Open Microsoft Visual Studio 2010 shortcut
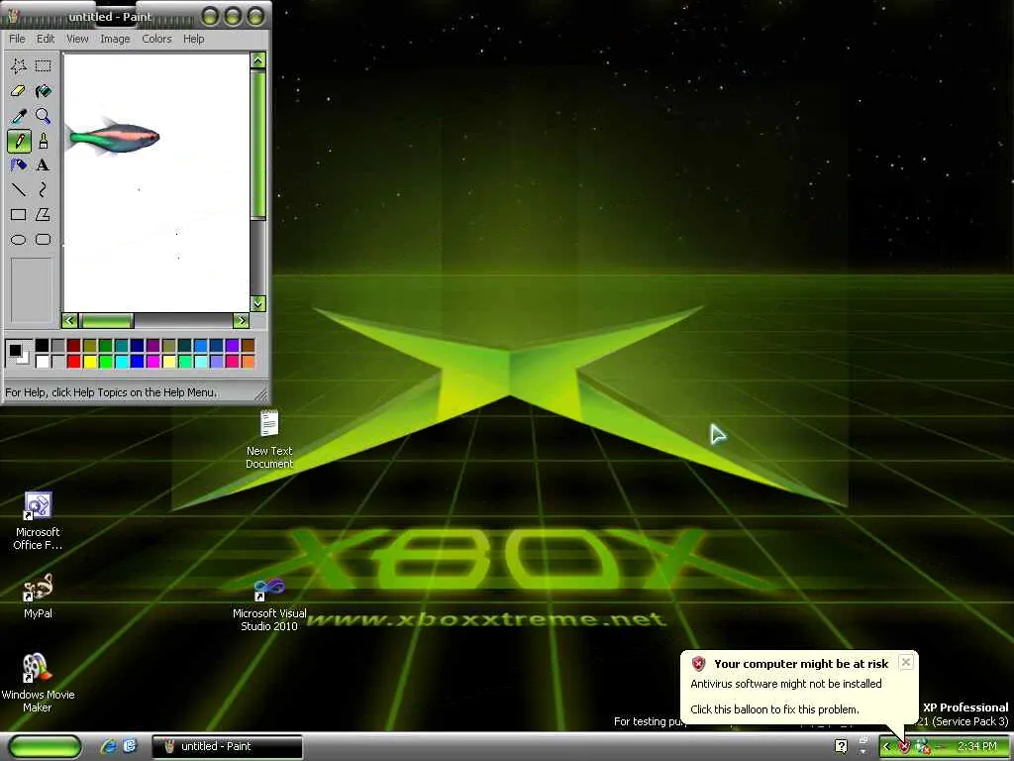This screenshot has height=761, width=1014. coord(269,604)
